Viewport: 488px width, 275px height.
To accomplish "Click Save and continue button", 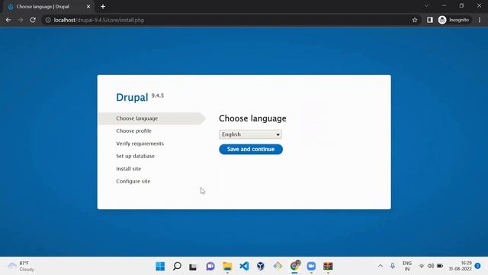I will click(x=251, y=150).
